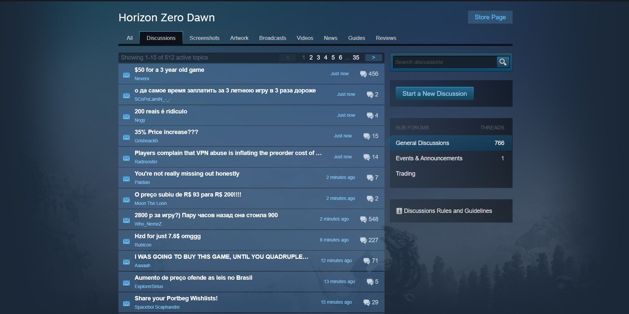The height and width of the screenshot is (314, 629).
Task: Click the search magnifying glass icon
Action: (503, 62)
